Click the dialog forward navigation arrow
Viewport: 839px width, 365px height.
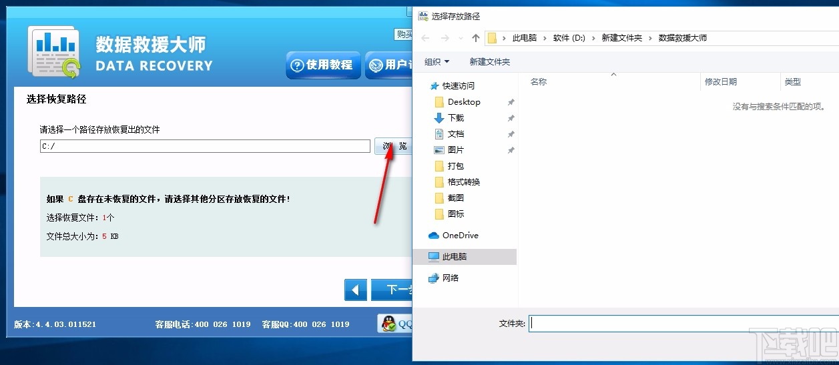445,38
